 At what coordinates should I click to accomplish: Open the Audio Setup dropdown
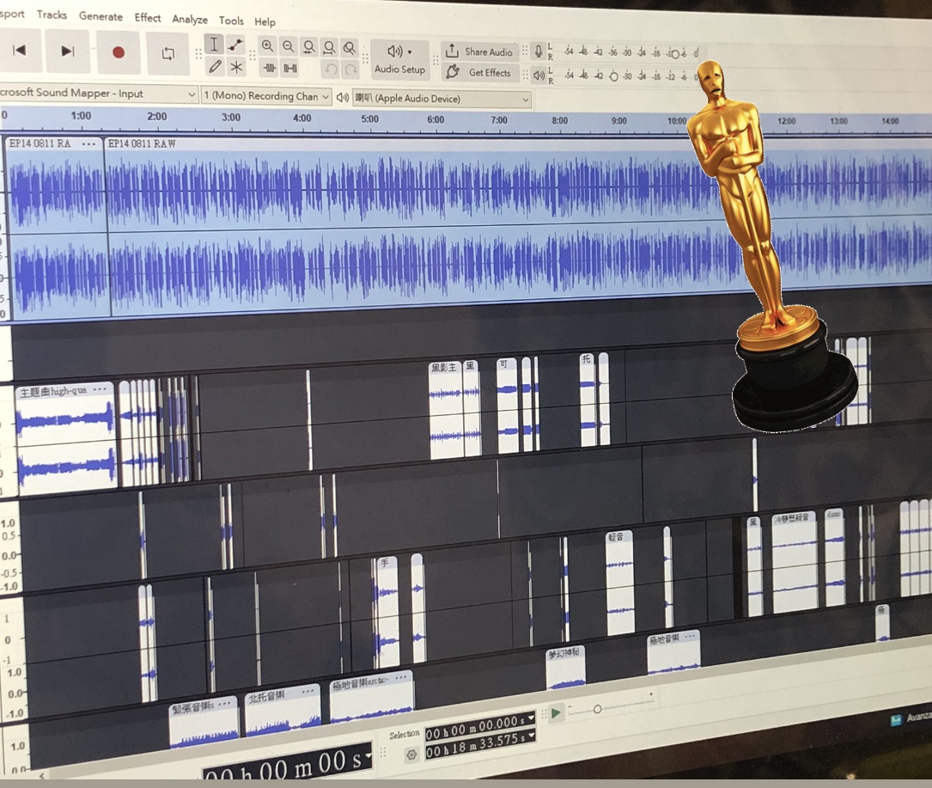coord(399,59)
